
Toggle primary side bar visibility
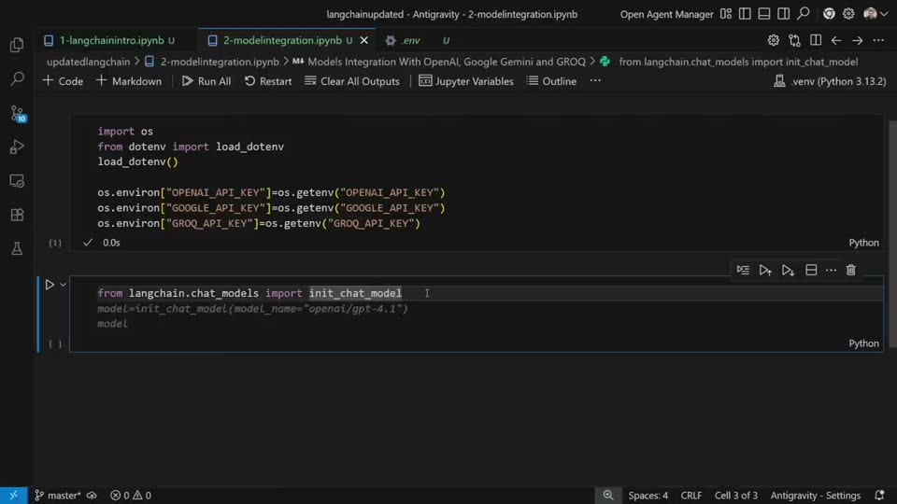tap(745, 14)
